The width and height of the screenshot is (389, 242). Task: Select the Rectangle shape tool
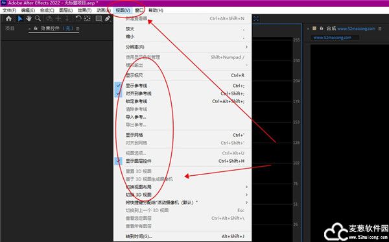[99, 19]
